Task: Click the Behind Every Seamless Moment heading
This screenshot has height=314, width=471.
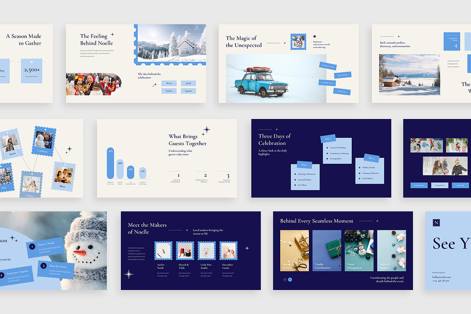Action: coord(317,221)
